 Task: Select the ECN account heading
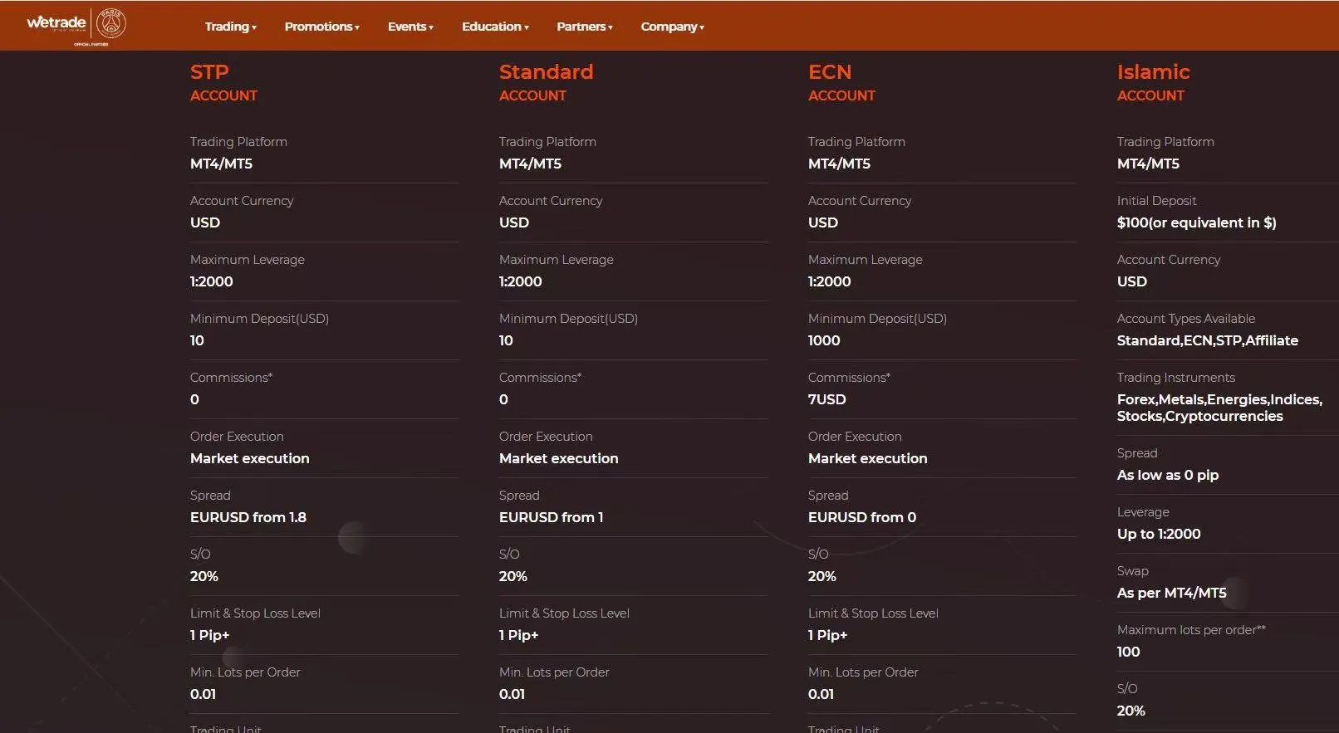point(841,82)
